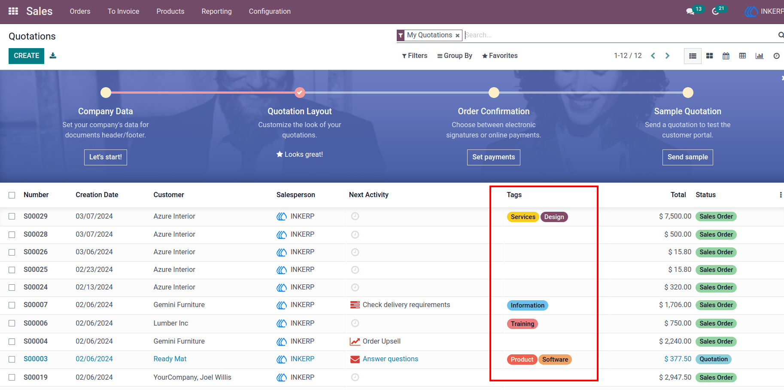Go to previous page of records

coord(653,56)
